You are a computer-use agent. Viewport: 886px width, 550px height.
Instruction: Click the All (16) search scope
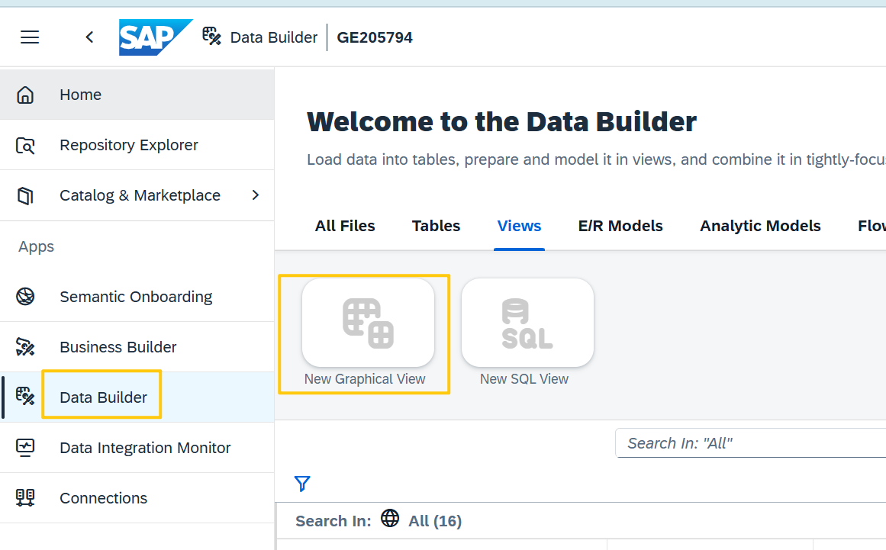[434, 521]
